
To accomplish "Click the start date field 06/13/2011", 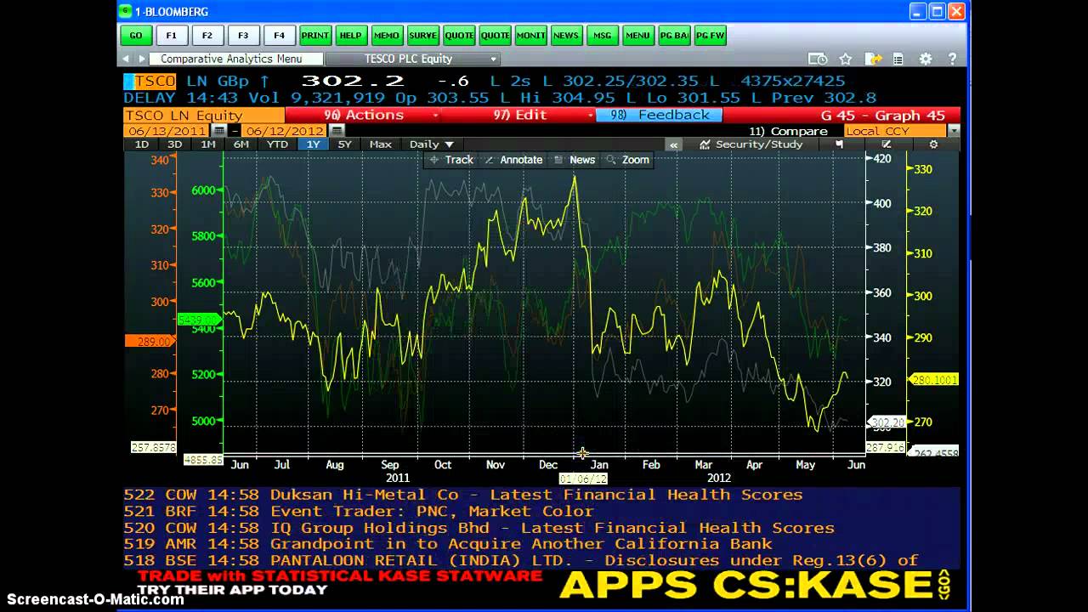I will pos(167,131).
